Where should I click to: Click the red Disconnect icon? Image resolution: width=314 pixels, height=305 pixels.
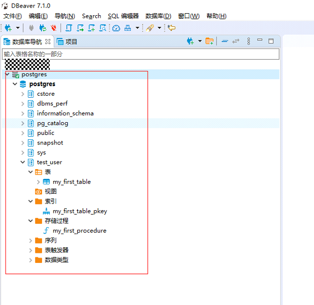click(53, 28)
